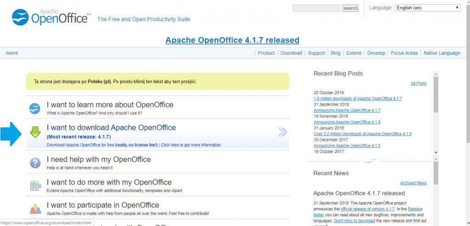This screenshot has width=470, height=226.
Task: Open the Download menu
Action: 291,53
